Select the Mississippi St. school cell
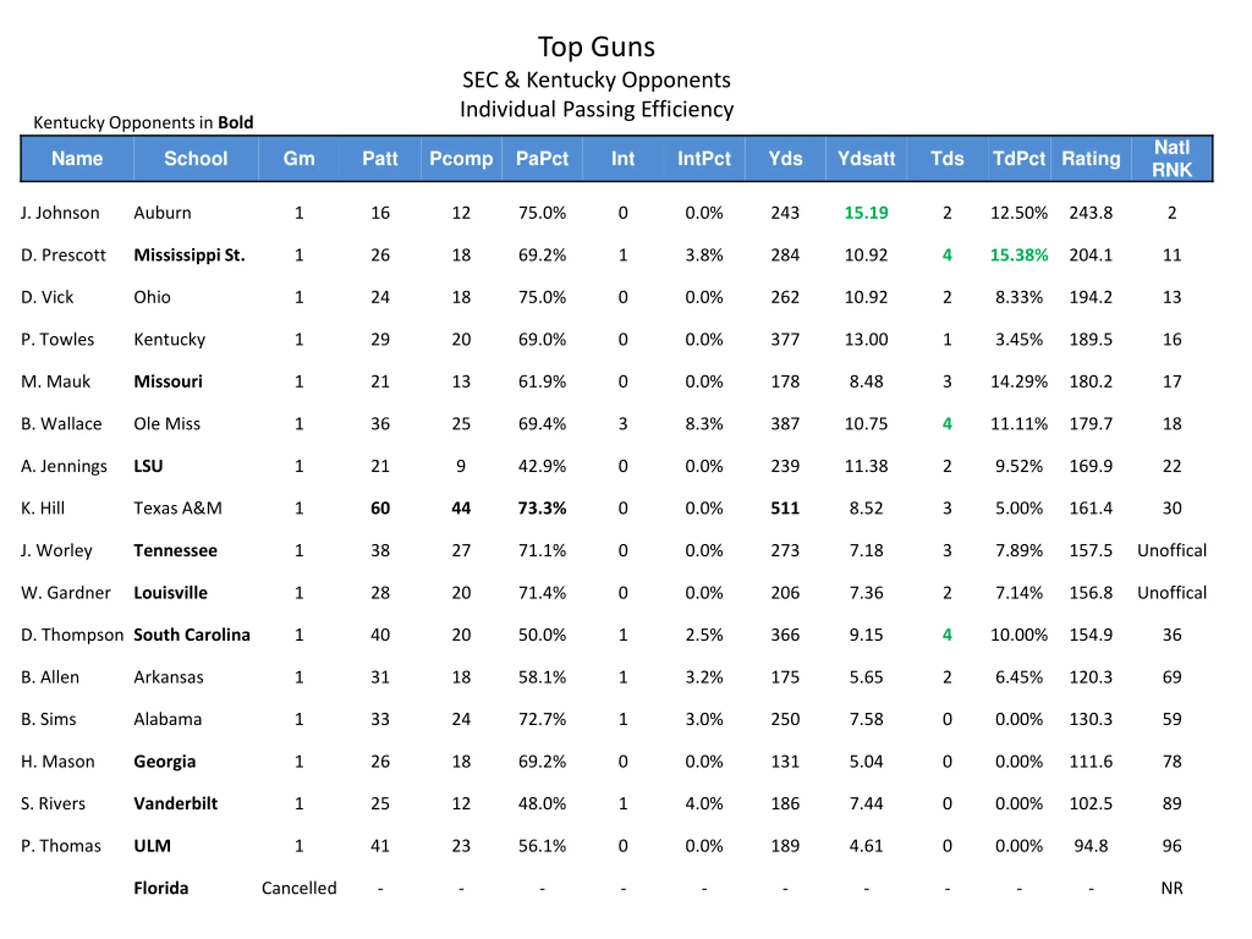Screen dimensions: 1252x939 pos(189,255)
